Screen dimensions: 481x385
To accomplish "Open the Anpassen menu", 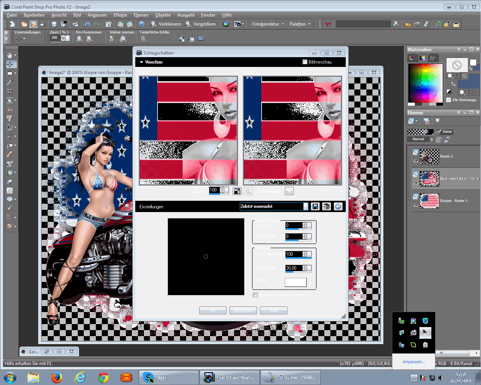I will [x=97, y=15].
